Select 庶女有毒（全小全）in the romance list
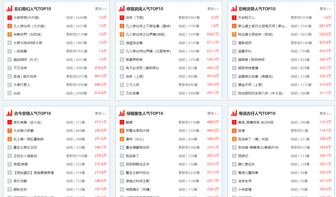336x197 pixels. pyautogui.click(x=28, y=122)
